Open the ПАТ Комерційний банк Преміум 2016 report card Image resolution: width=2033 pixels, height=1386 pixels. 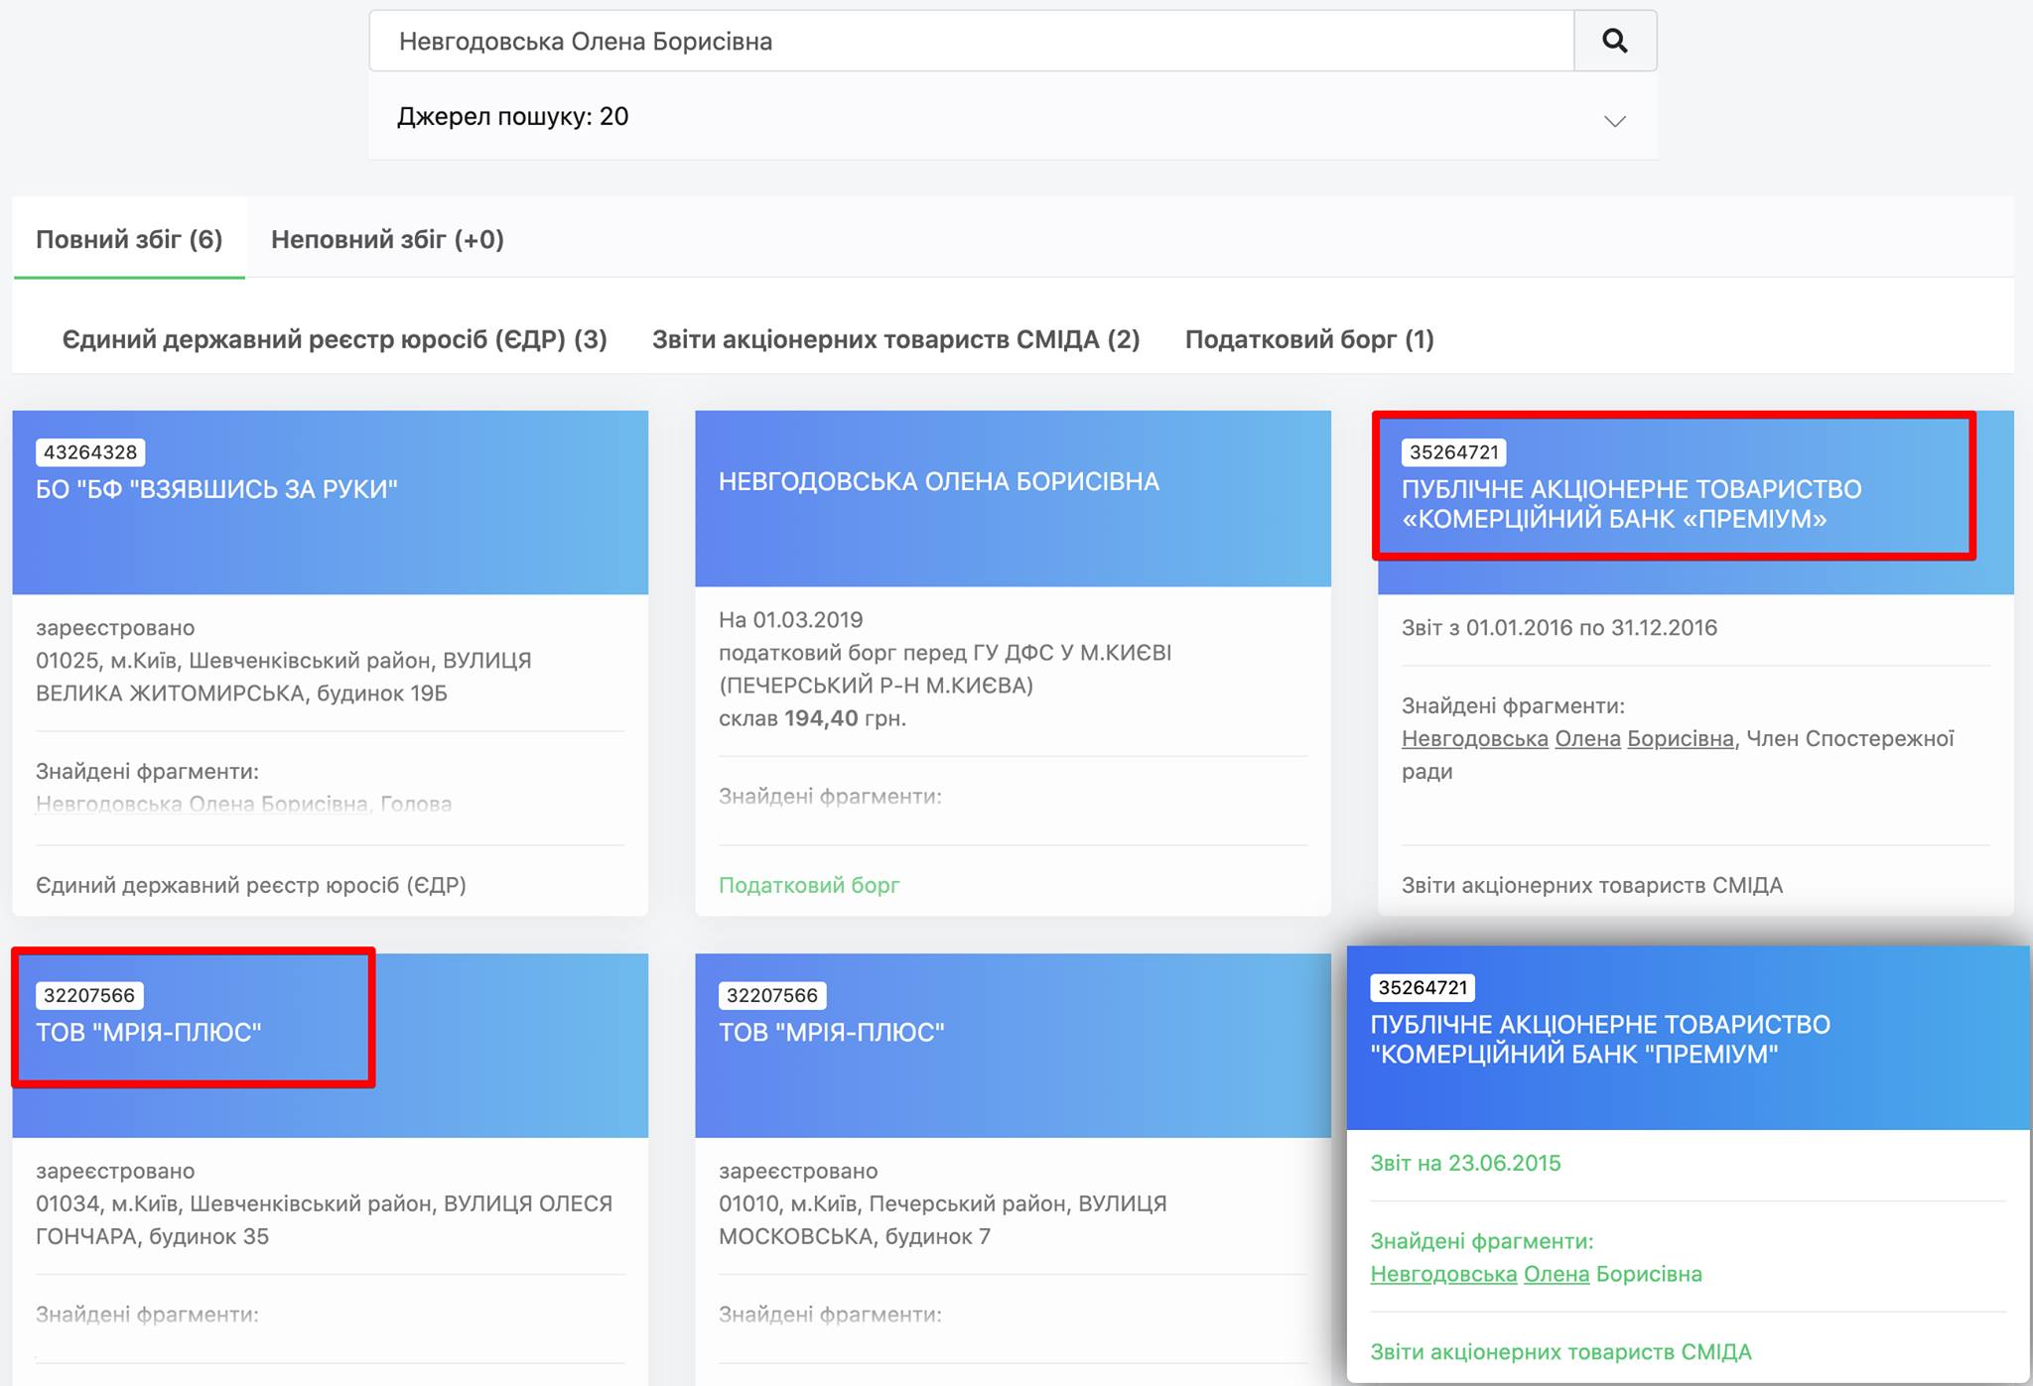coord(1631,504)
